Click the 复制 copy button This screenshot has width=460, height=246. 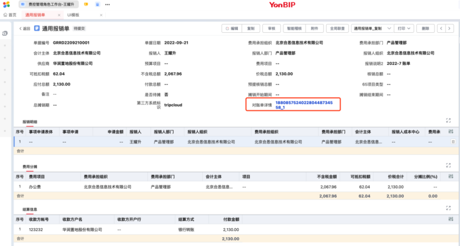point(251,28)
